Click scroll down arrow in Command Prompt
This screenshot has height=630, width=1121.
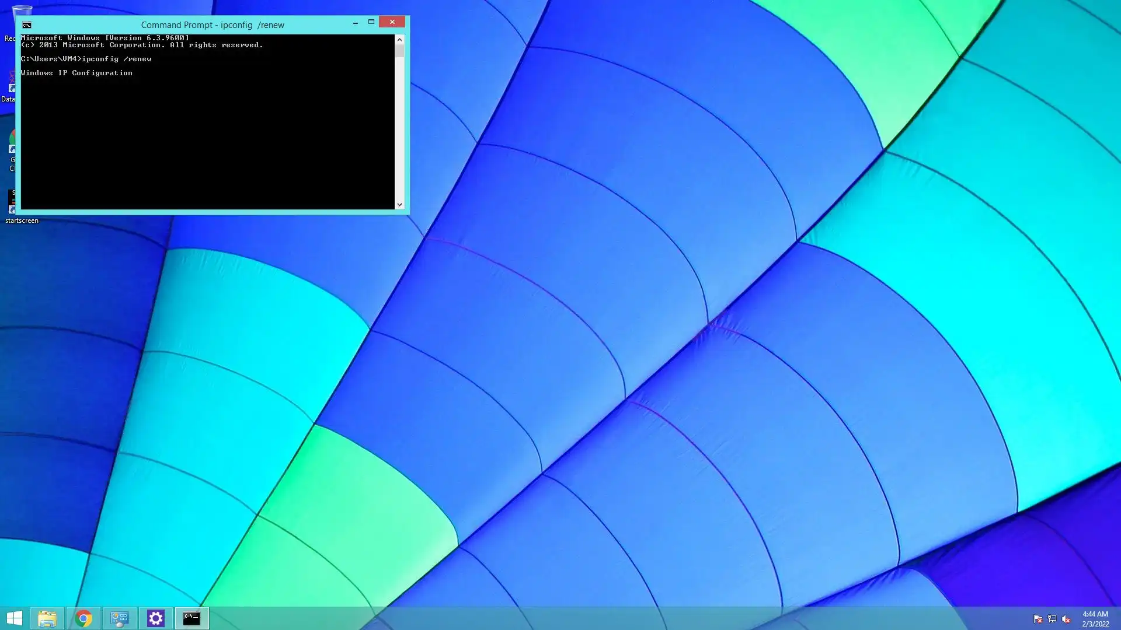click(x=399, y=204)
